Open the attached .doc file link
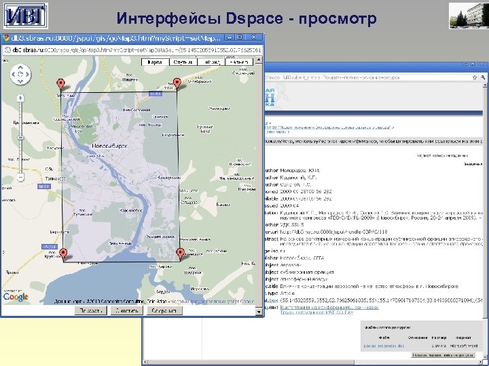This screenshot has width=489, height=366. pyautogui.click(x=384, y=346)
